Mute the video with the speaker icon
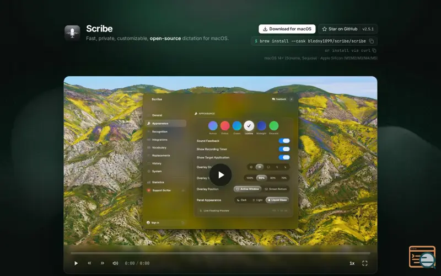The height and width of the screenshot is (276, 441). click(x=115, y=263)
